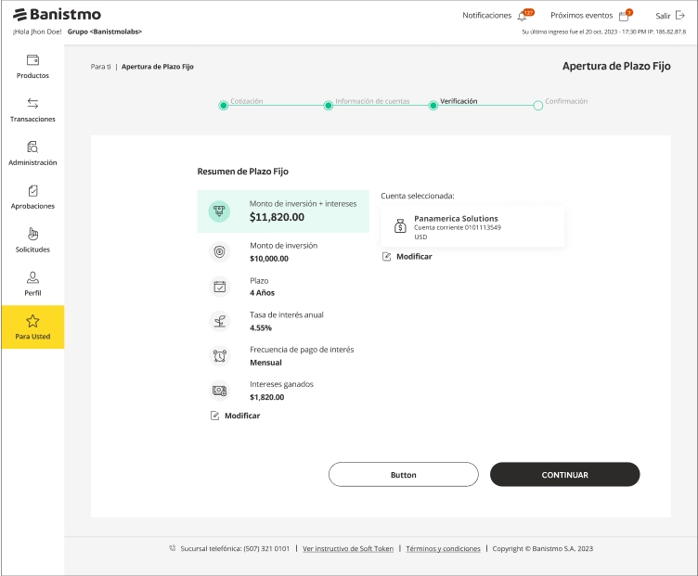Click the Salir logout icon
This screenshot has width=698, height=576.
(679, 15)
